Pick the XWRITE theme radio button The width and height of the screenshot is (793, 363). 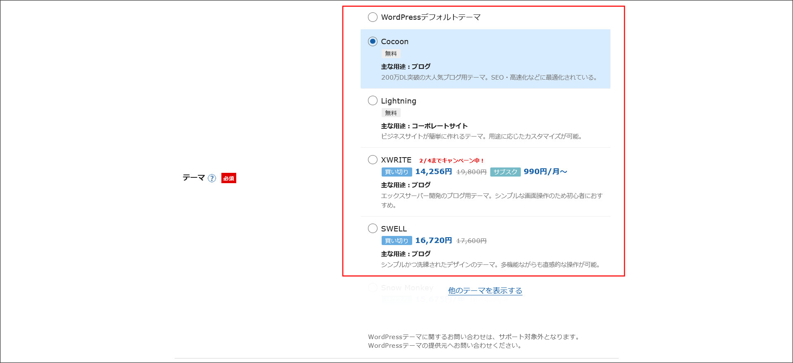[x=373, y=160]
